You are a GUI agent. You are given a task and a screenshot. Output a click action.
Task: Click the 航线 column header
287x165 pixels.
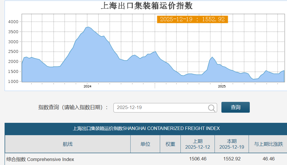tap(68, 144)
